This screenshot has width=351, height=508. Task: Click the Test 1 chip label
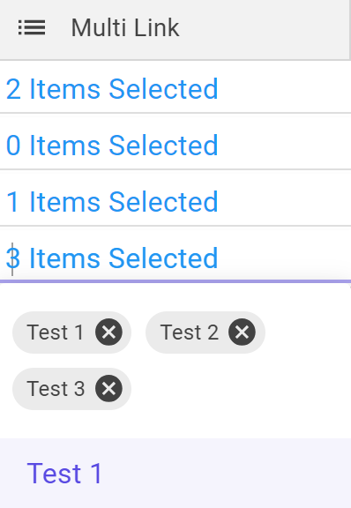coord(56,332)
